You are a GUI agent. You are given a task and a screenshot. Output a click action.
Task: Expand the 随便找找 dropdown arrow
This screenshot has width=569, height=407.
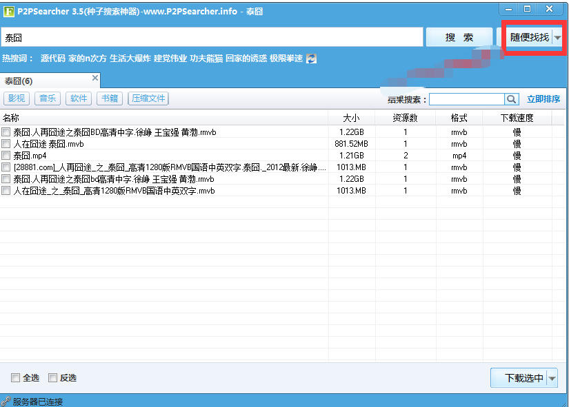click(558, 38)
